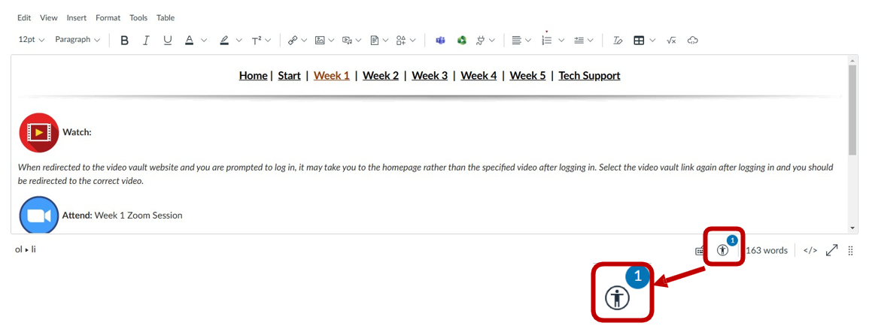The height and width of the screenshot is (332, 869).
Task: Switch to the HTML editor view
Action: point(810,250)
